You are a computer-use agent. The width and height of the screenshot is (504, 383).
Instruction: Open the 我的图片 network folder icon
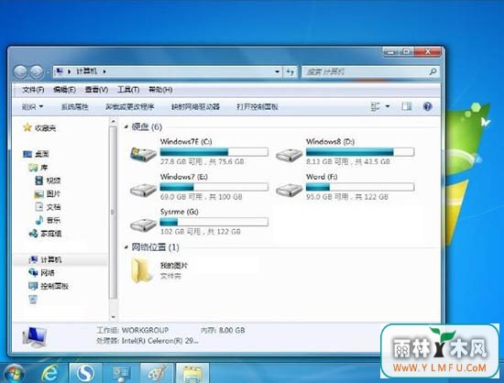point(141,270)
